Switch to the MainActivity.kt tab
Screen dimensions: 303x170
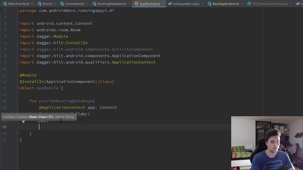point(19,4)
